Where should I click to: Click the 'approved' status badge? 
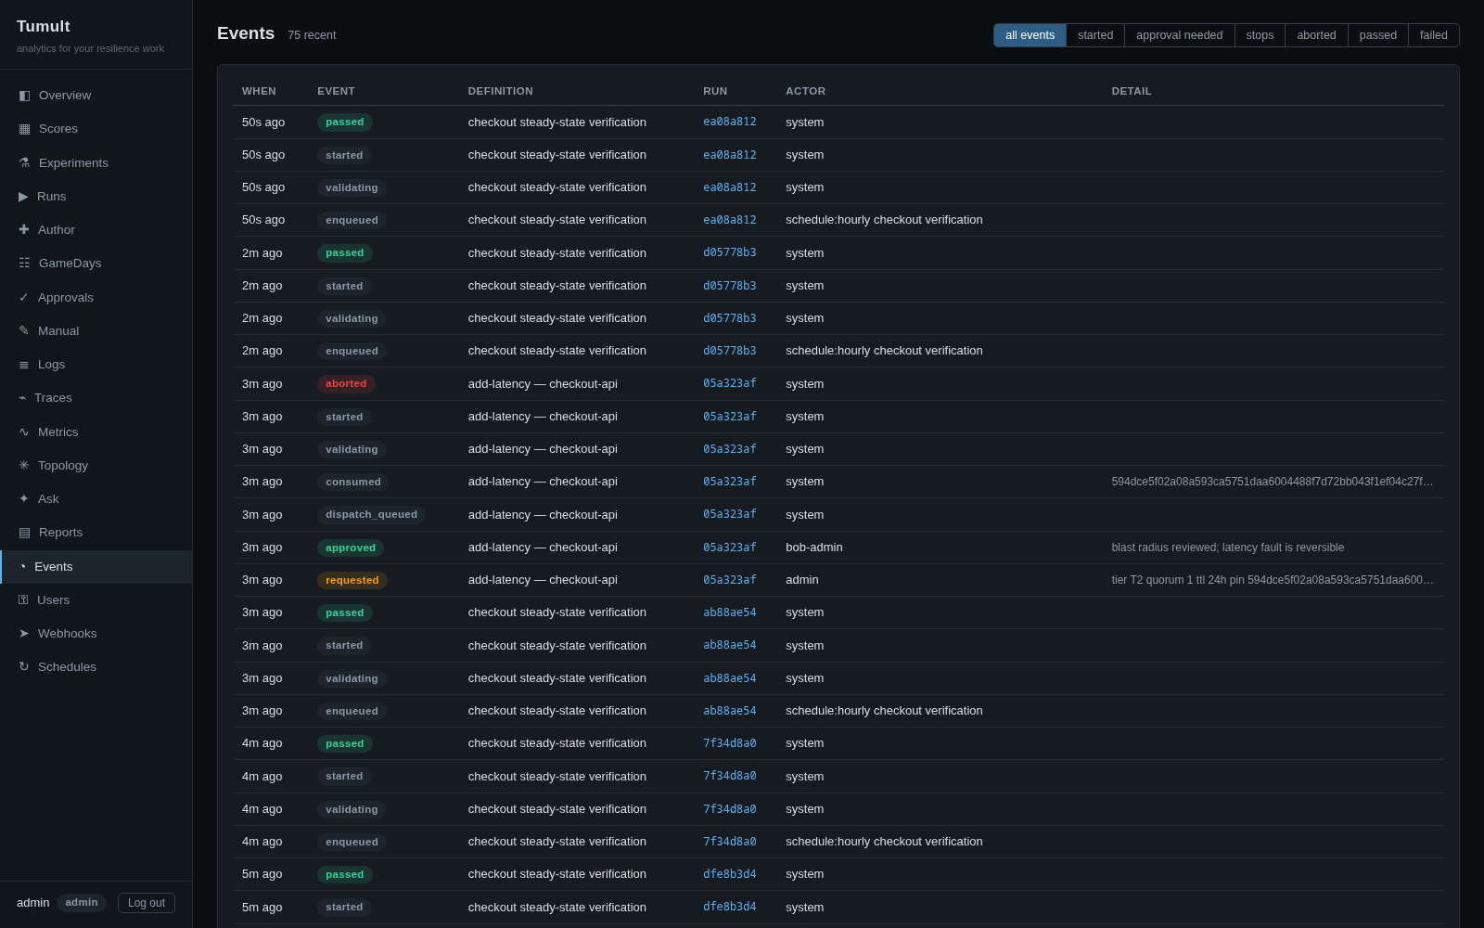[351, 548]
